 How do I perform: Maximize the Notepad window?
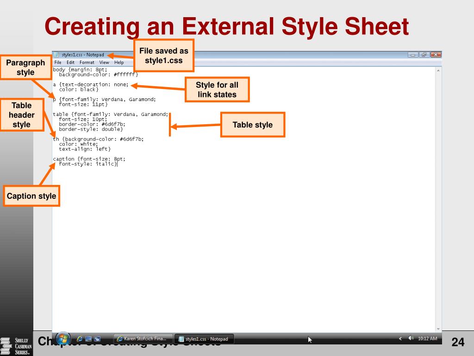click(424, 55)
